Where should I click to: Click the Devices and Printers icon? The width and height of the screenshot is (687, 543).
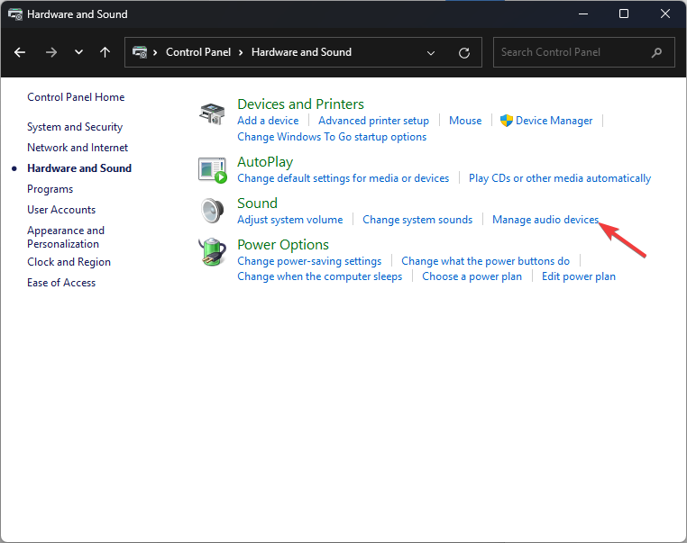211,114
